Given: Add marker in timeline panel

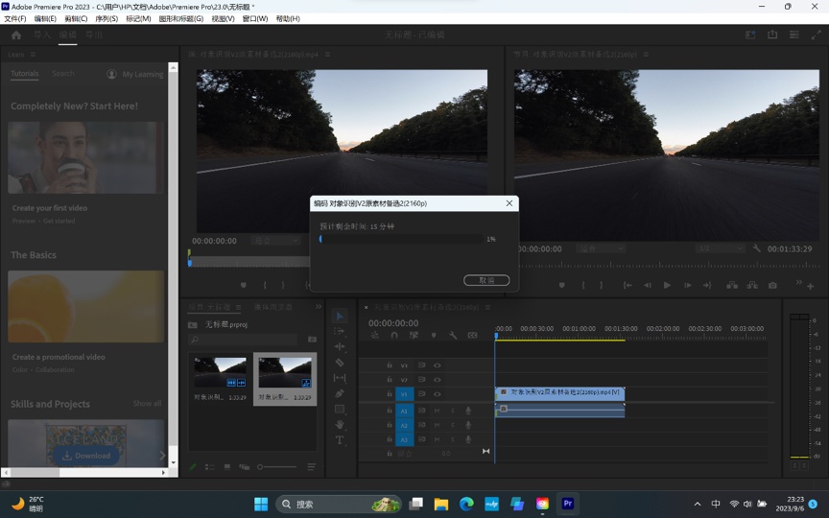Looking at the screenshot, I should 434,335.
